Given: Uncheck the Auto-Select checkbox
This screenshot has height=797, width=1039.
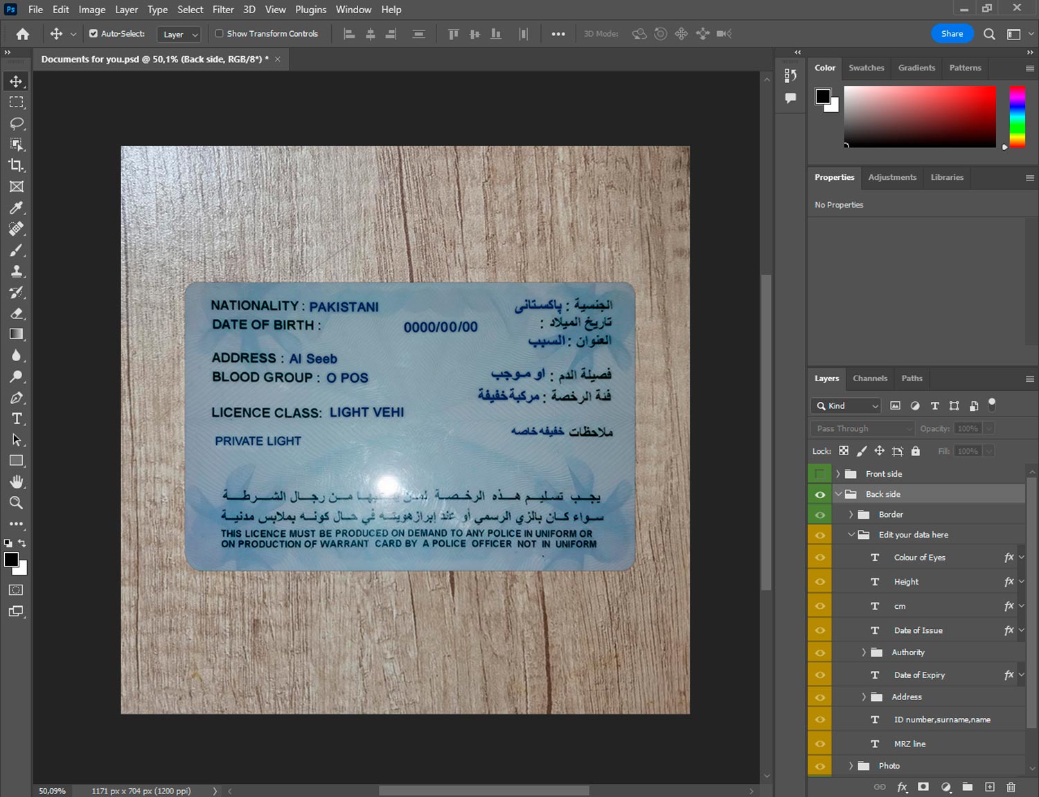Looking at the screenshot, I should point(94,33).
